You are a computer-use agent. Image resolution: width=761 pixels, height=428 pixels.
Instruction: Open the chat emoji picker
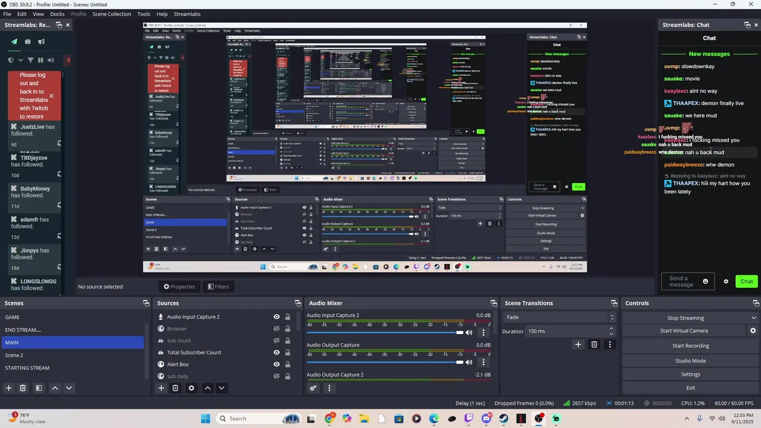(x=706, y=281)
